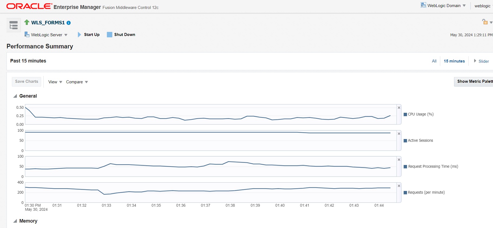Screen dimensions: 493x228
Task: Click the Requests per minute chart line
Action: point(208,191)
